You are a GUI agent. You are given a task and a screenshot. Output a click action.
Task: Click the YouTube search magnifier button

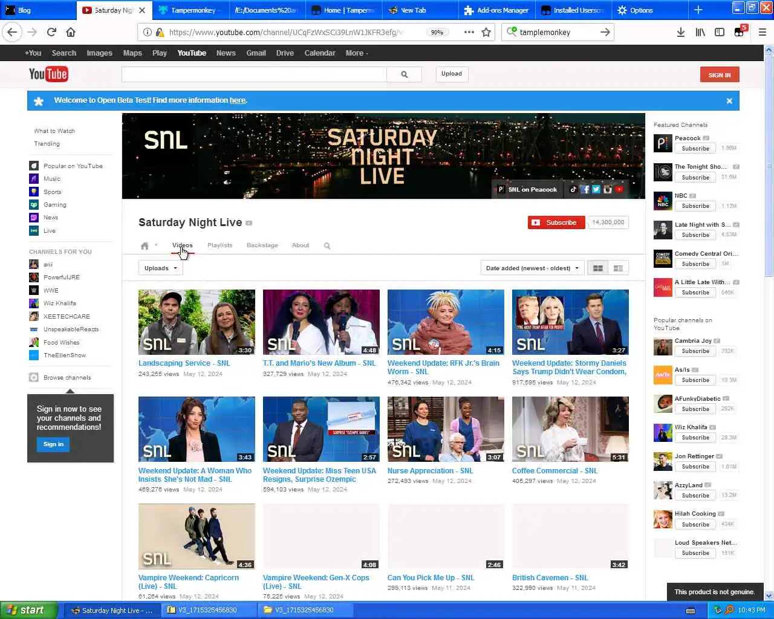pos(405,74)
